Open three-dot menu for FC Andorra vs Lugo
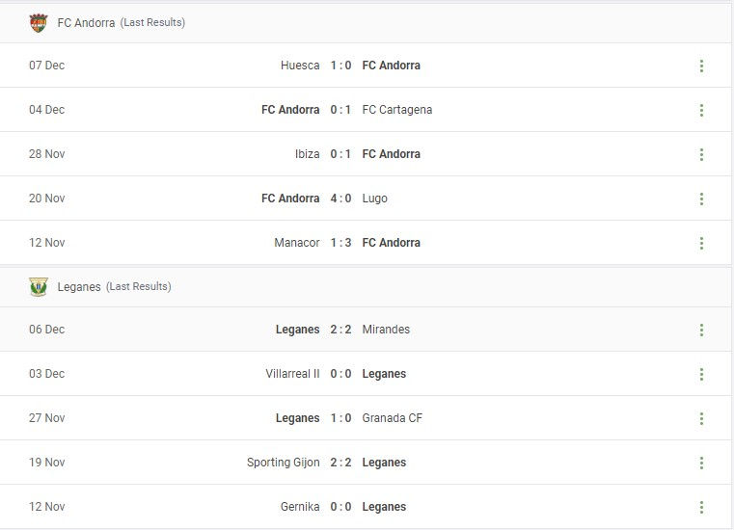734x530 pixels. [x=701, y=199]
